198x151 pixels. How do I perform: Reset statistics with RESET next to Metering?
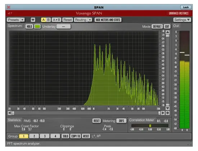coord(96,121)
